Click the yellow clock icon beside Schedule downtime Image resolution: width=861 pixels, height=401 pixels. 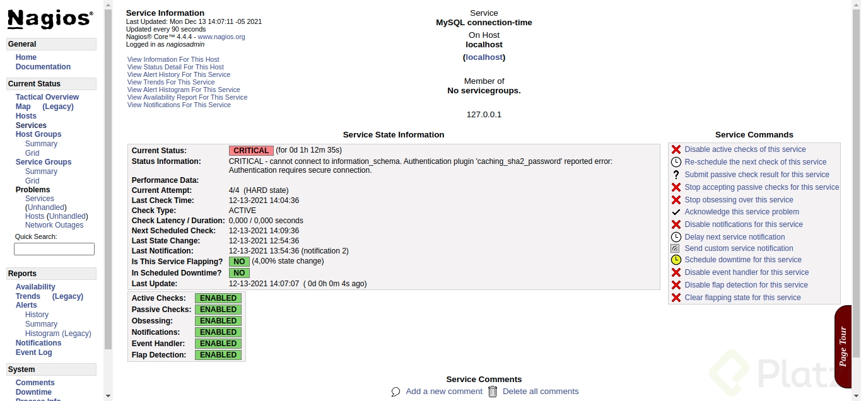click(676, 260)
